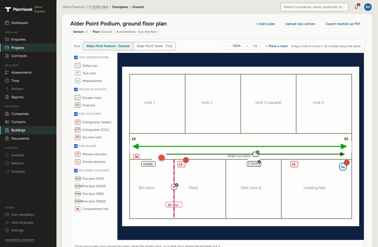
Task: Open the Assessments sidebar item
Action: click(28, 72)
